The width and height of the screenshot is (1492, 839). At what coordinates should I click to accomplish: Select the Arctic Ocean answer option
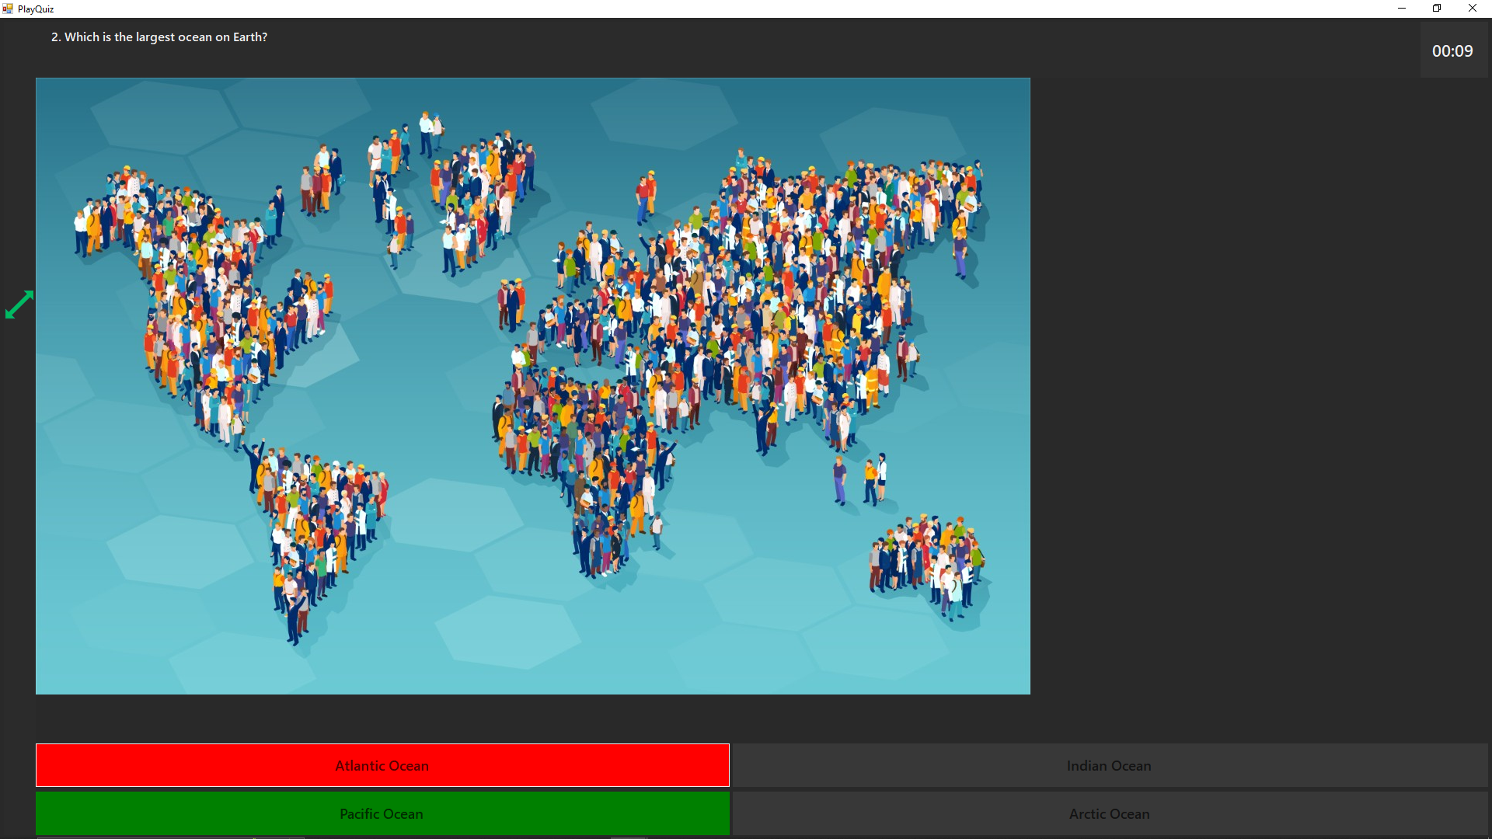click(1109, 813)
